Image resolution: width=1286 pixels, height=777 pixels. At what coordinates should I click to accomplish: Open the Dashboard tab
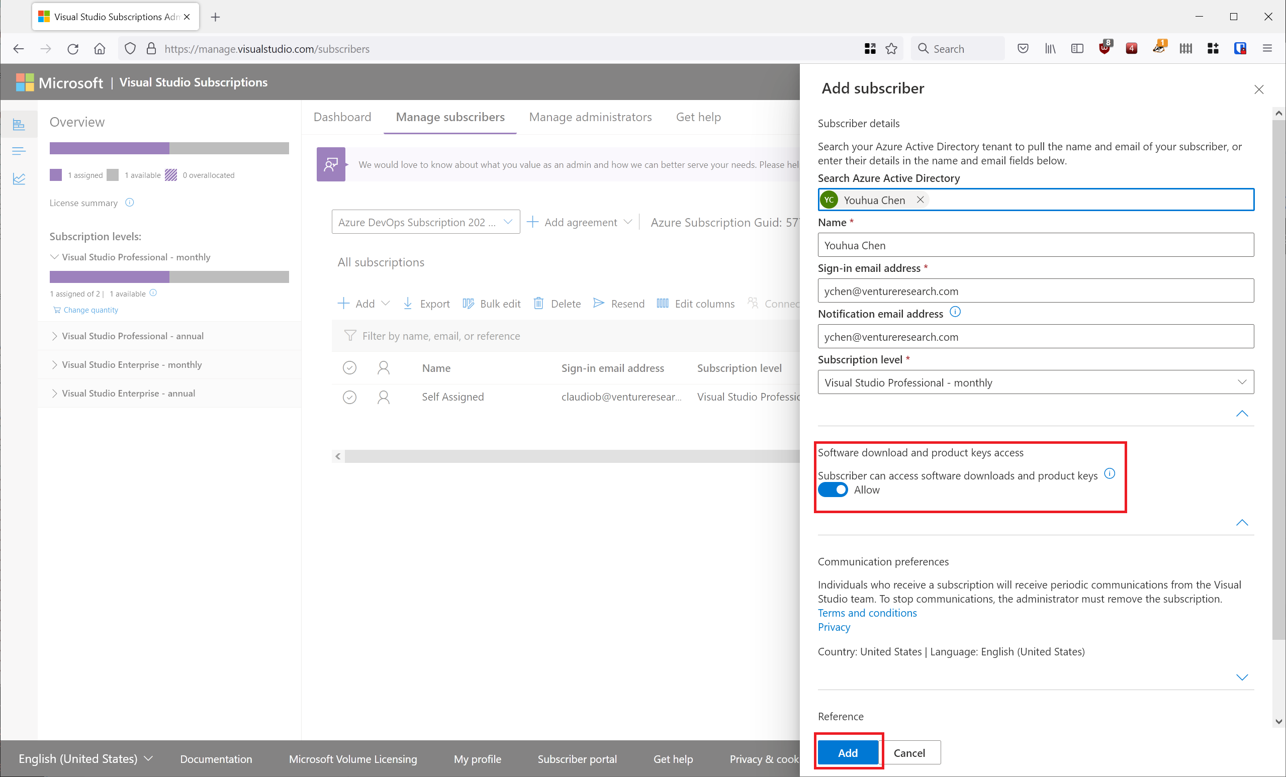tap(342, 117)
